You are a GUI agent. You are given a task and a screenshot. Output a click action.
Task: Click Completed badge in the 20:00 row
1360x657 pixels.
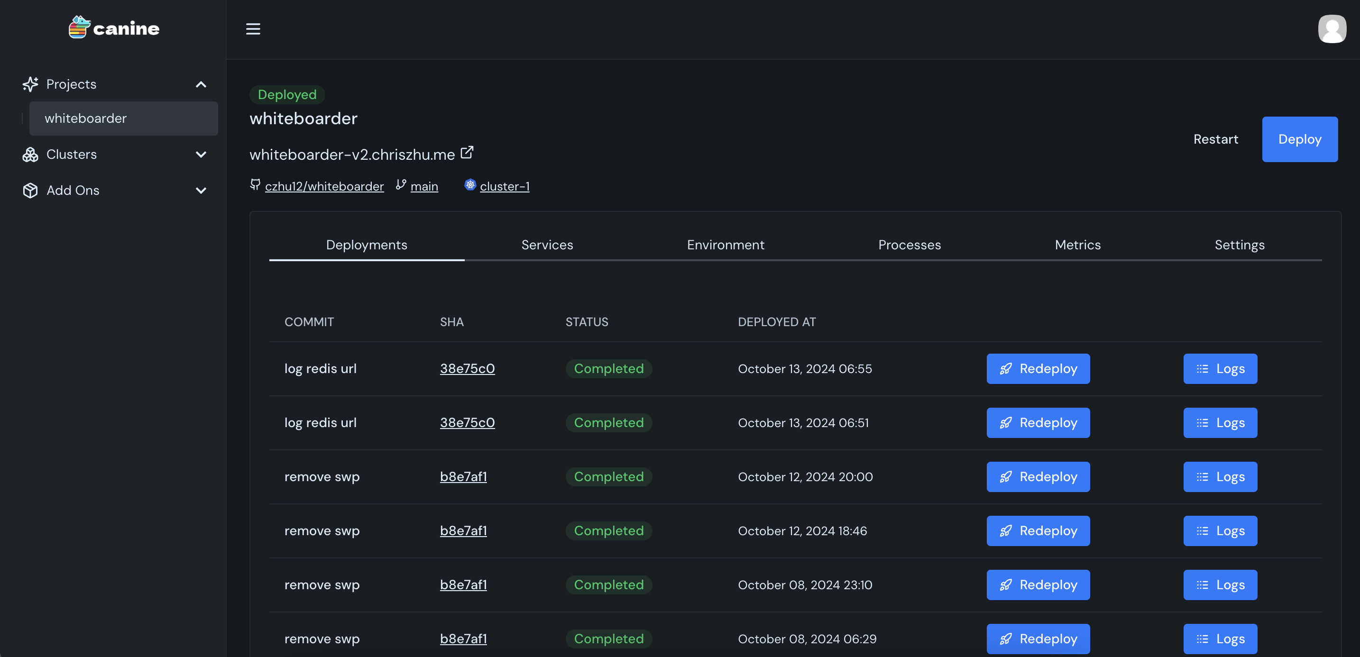(x=609, y=477)
